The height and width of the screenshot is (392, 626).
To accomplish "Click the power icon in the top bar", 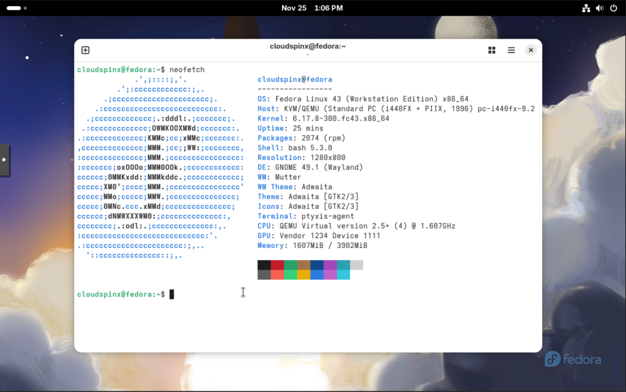I will (613, 8).
